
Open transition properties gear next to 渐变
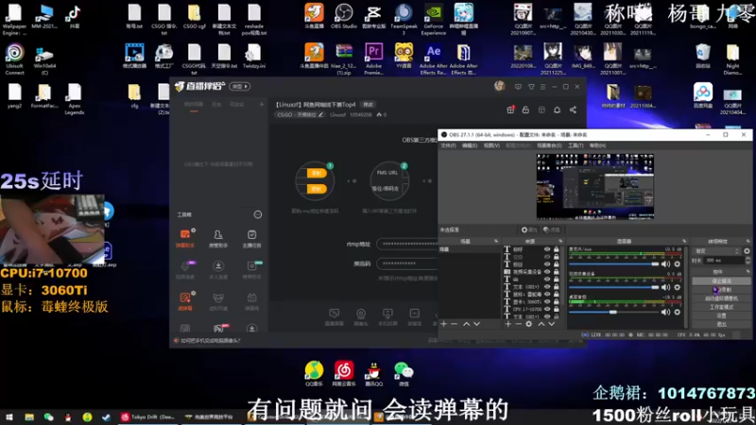tap(747, 251)
